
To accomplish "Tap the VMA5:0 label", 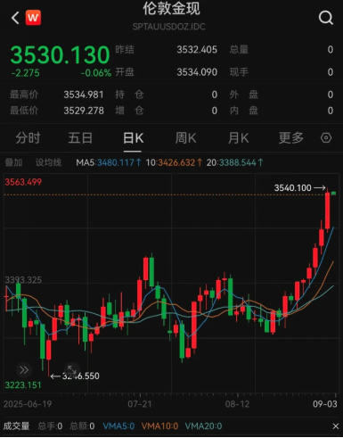I will (x=118, y=426).
